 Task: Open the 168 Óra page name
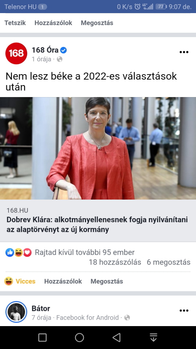tap(45, 50)
